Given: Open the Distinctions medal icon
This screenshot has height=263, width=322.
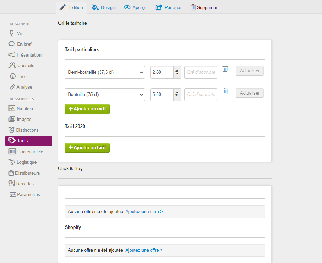Looking at the screenshot, I should [x=12, y=130].
